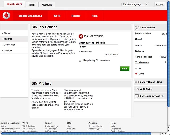Click the 'Mobile number' label
The image size is (170, 135).
143,34
